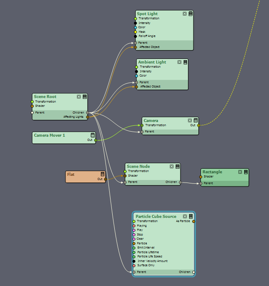Viewport: 269px width, 286px height.
Task: Click the Clear trigger port
Action: [134, 239]
